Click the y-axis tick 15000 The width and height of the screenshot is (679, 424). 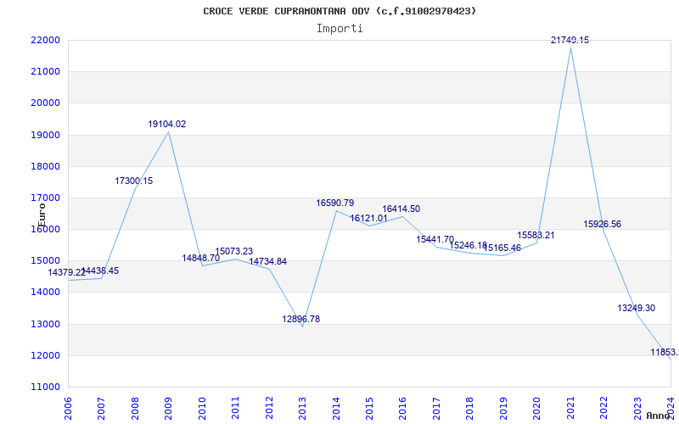pyautogui.click(x=45, y=261)
